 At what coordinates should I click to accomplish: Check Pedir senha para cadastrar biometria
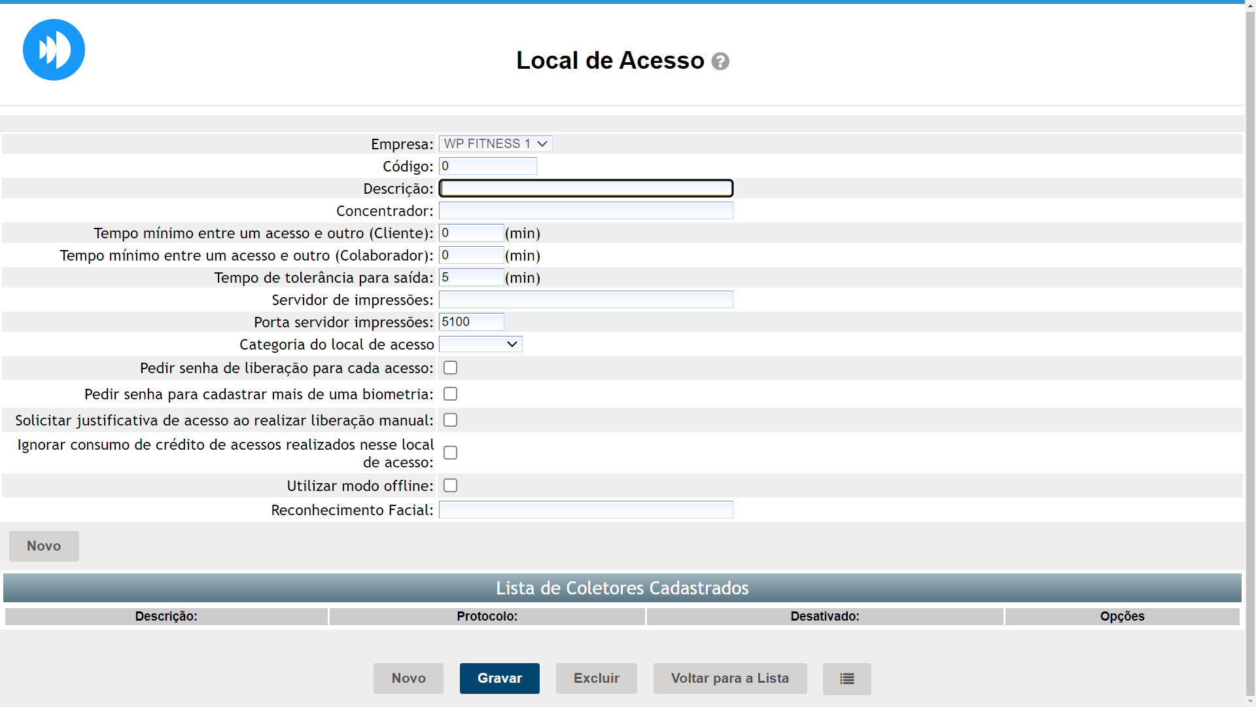point(450,394)
